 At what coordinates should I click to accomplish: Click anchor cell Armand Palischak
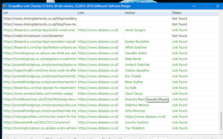point(137,65)
